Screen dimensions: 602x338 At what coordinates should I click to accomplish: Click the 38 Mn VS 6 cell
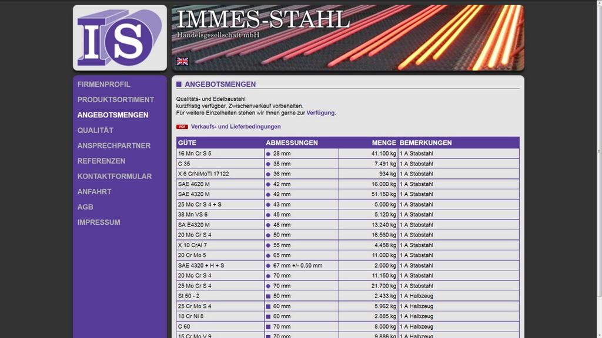click(220, 215)
